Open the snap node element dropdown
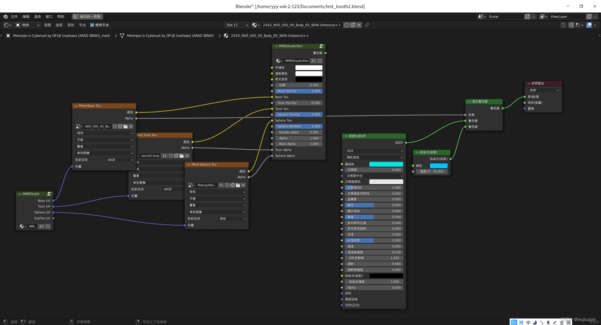601x325 pixels. point(580,25)
